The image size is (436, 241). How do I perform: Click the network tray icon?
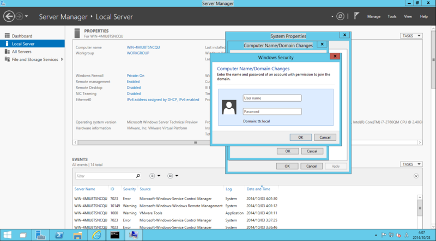pyautogui.click(x=391, y=235)
